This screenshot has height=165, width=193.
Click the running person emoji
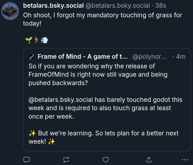36,40
